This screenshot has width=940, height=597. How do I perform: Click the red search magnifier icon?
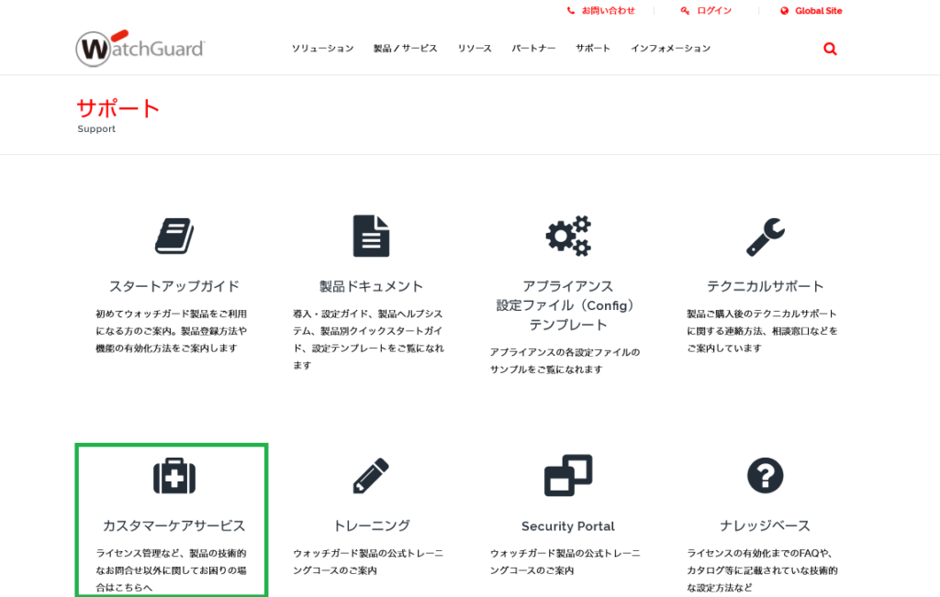pyautogui.click(x=830, y=49)
